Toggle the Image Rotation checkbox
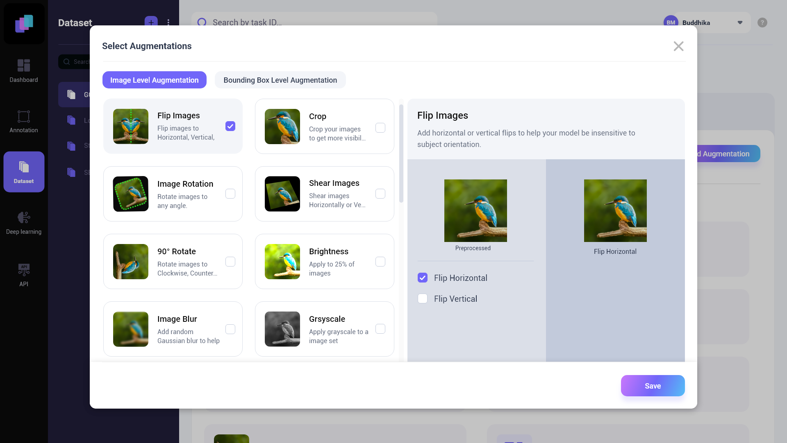787x443 pixels. (230, 193)
